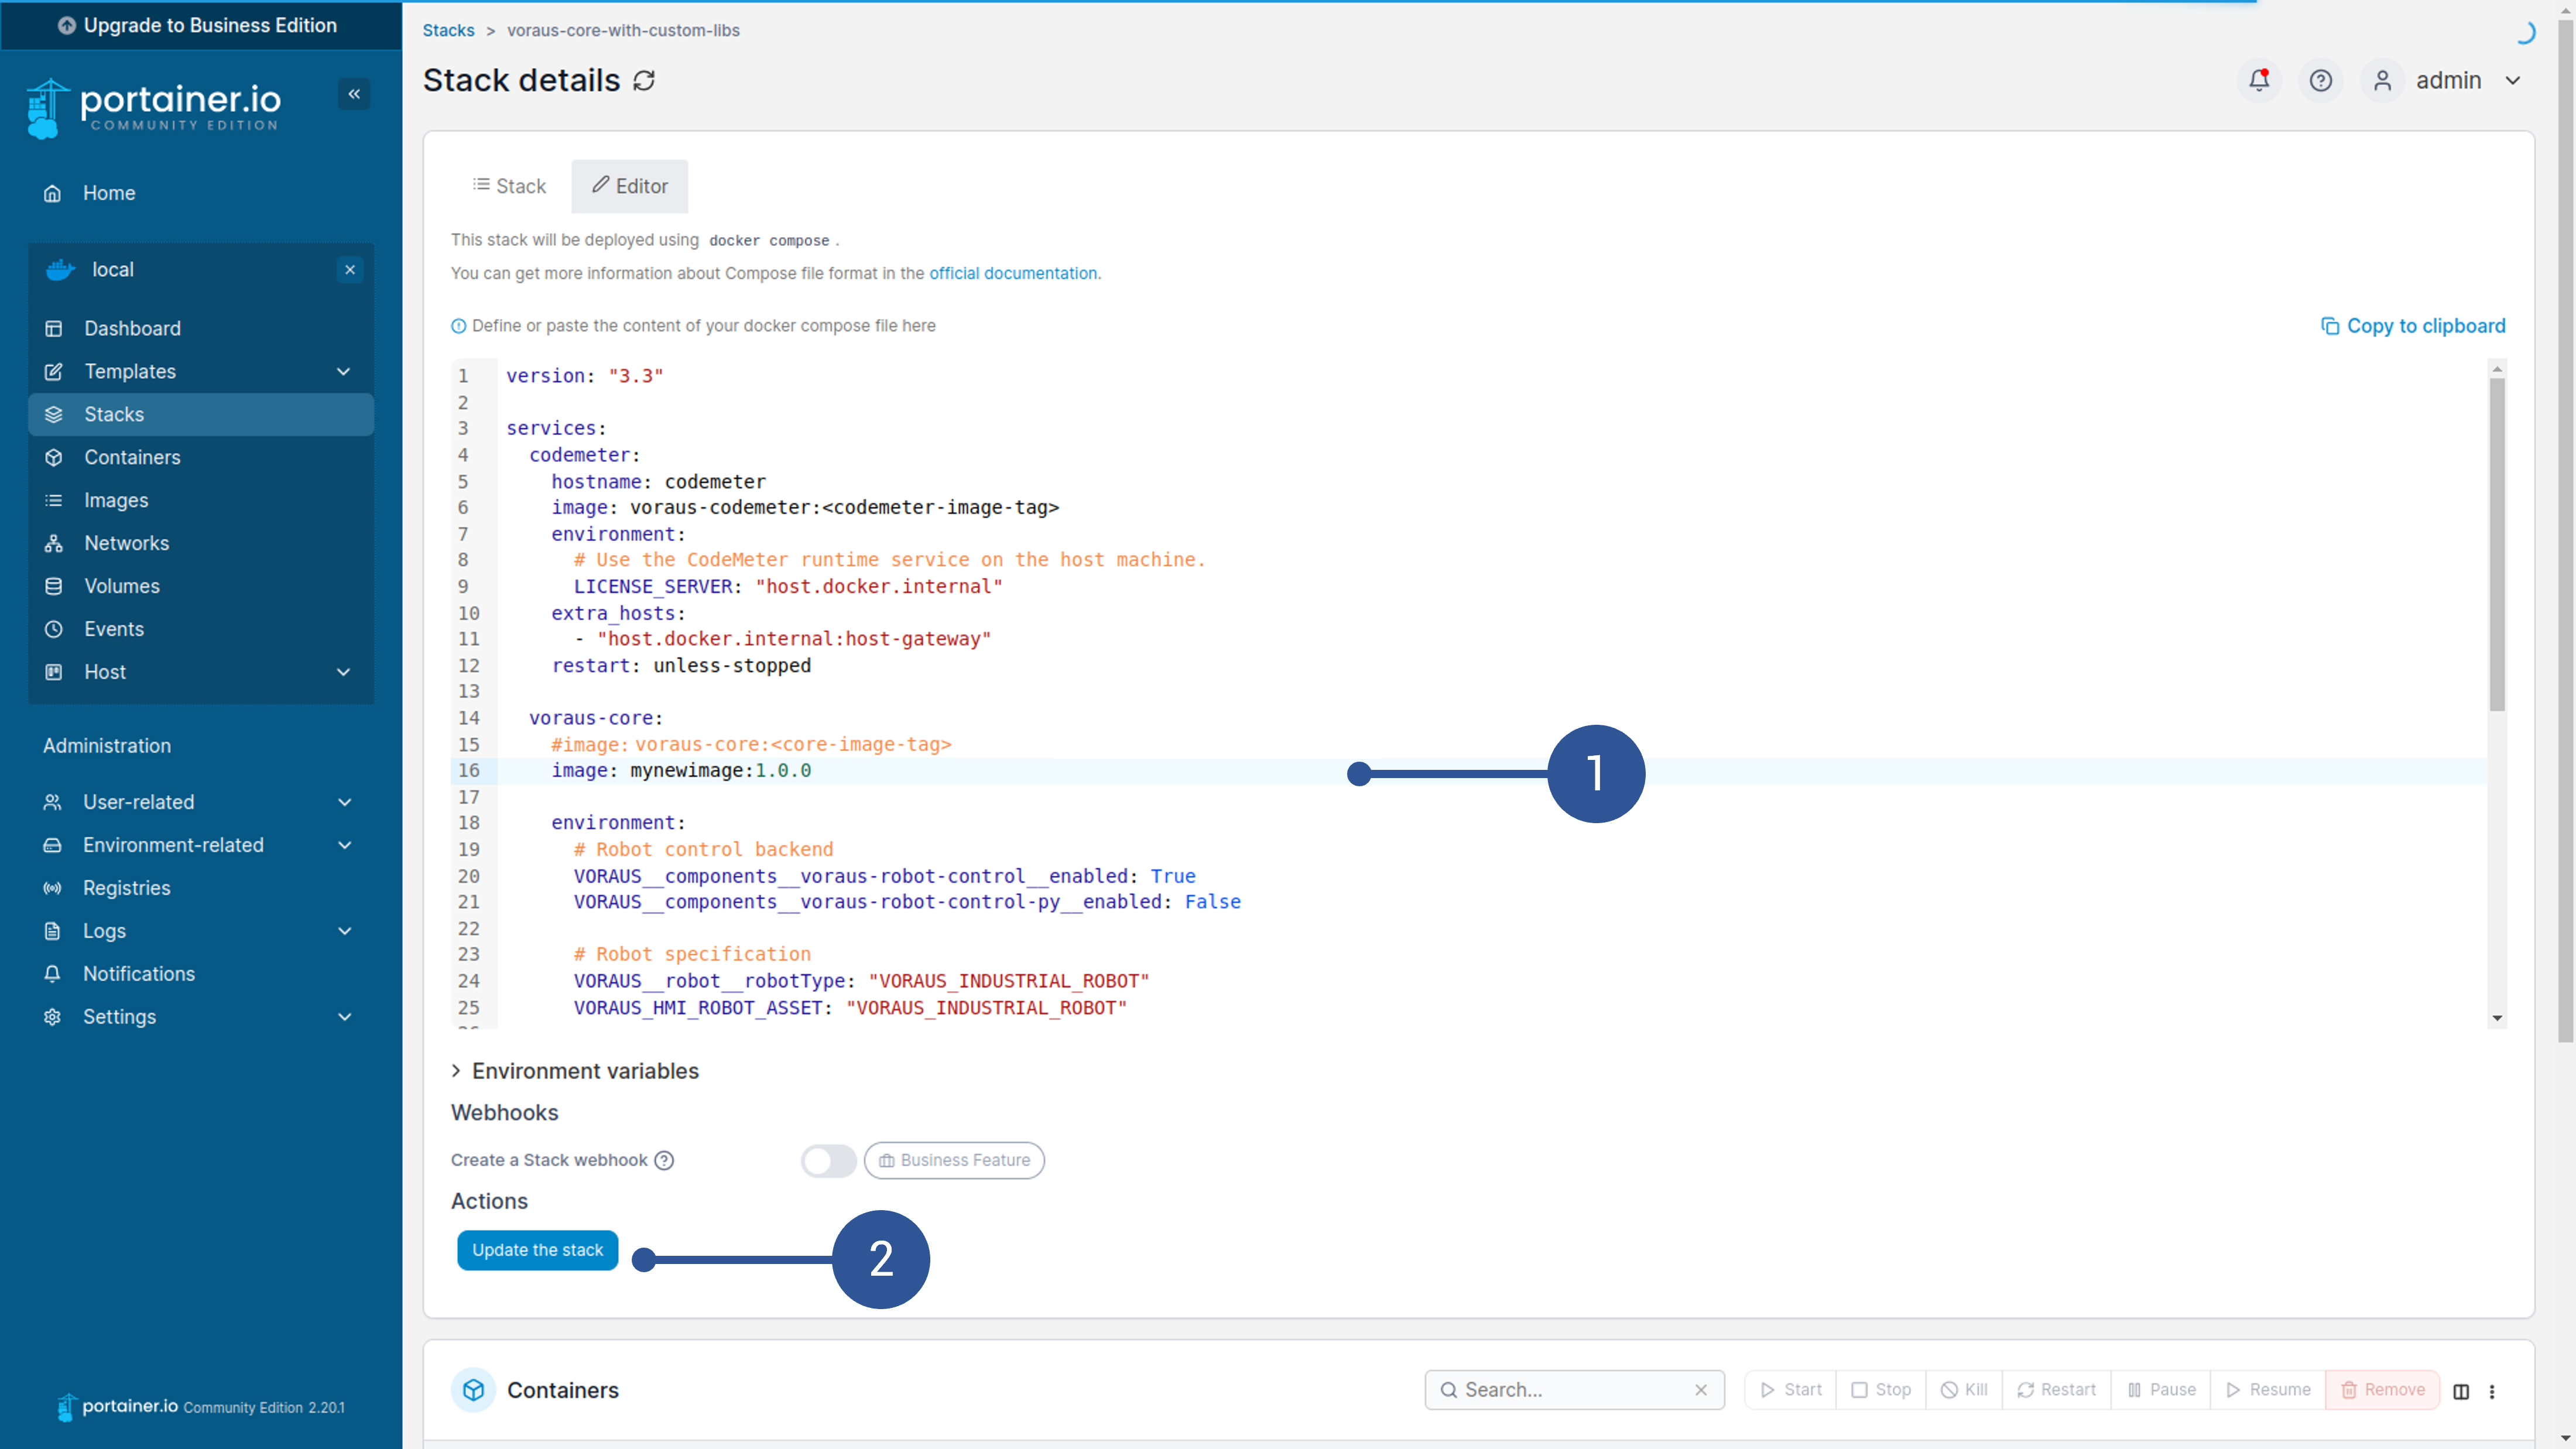Switch to the Stack tab
Screen dimensions: 2576x1449
509,186
